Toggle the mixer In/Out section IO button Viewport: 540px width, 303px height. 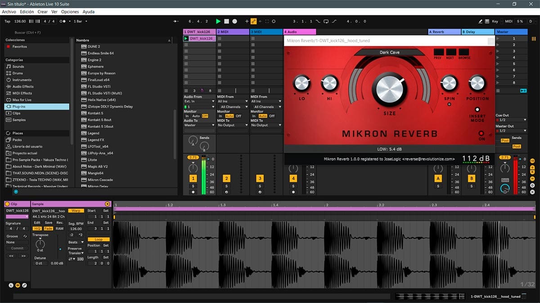(x=532, y=161)
